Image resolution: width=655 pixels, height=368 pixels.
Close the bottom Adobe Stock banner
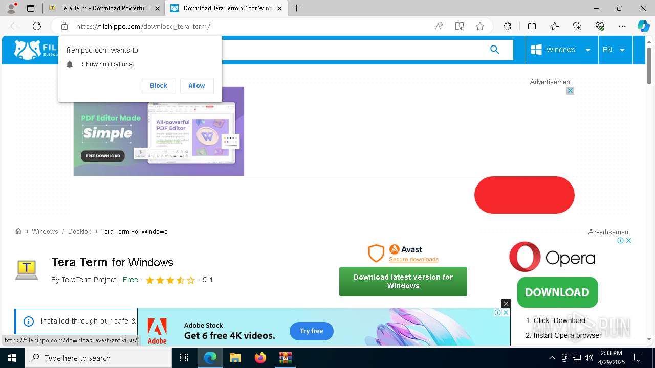tap(506, 304)
